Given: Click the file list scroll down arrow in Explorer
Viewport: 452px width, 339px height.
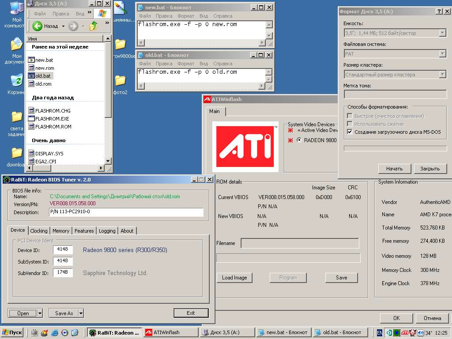Looking at the screenshot, I should click(x=108, y=161).
